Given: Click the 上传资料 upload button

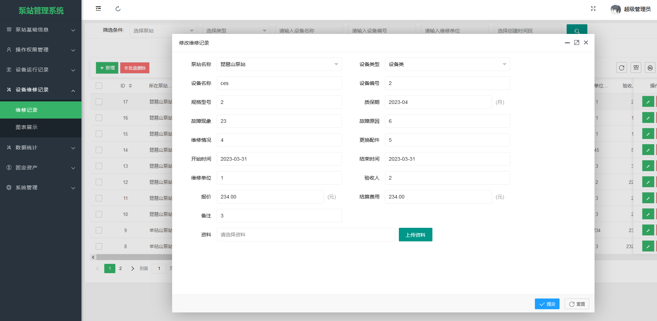Looking at the screenshot, I should click(x=416, y=235).
